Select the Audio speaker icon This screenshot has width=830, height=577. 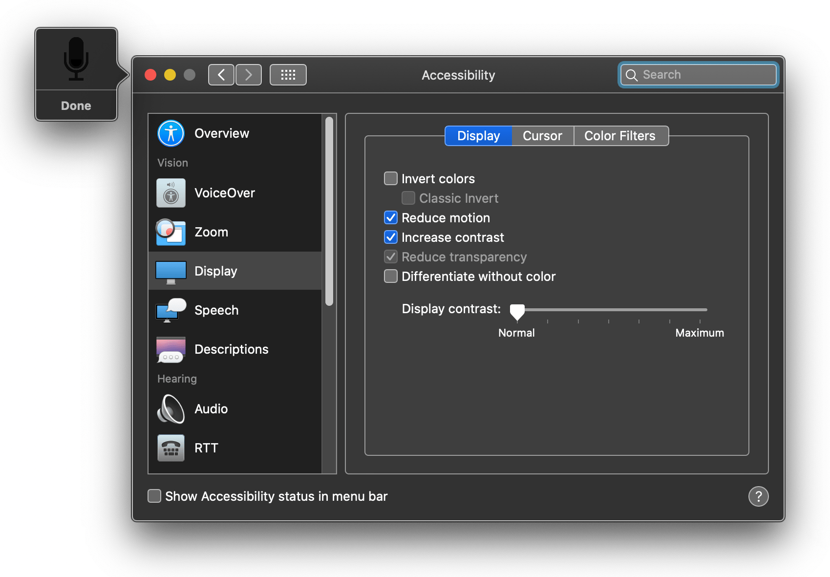[x=170, y=409]
